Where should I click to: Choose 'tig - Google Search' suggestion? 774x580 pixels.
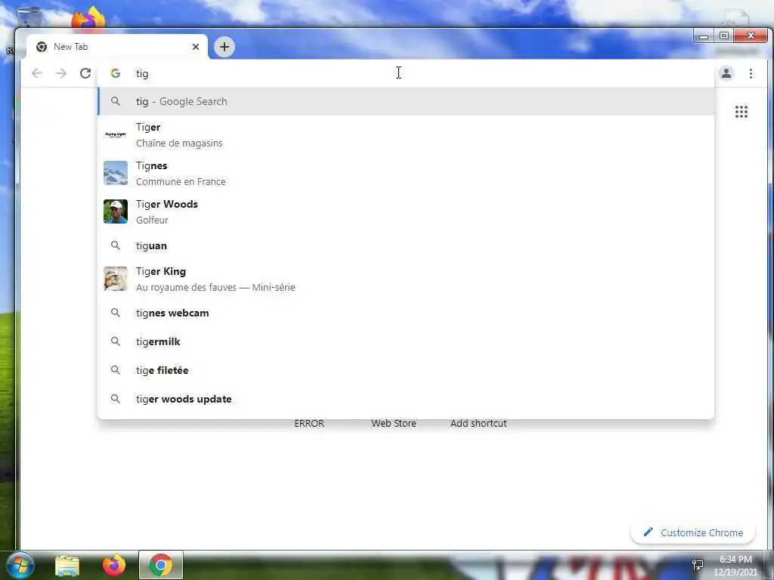[406, 102]
